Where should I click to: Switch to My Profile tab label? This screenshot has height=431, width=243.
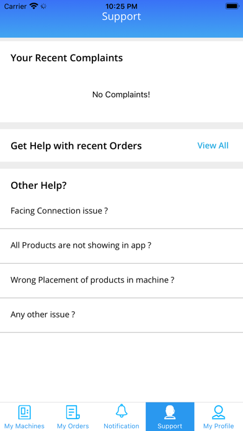218,426
